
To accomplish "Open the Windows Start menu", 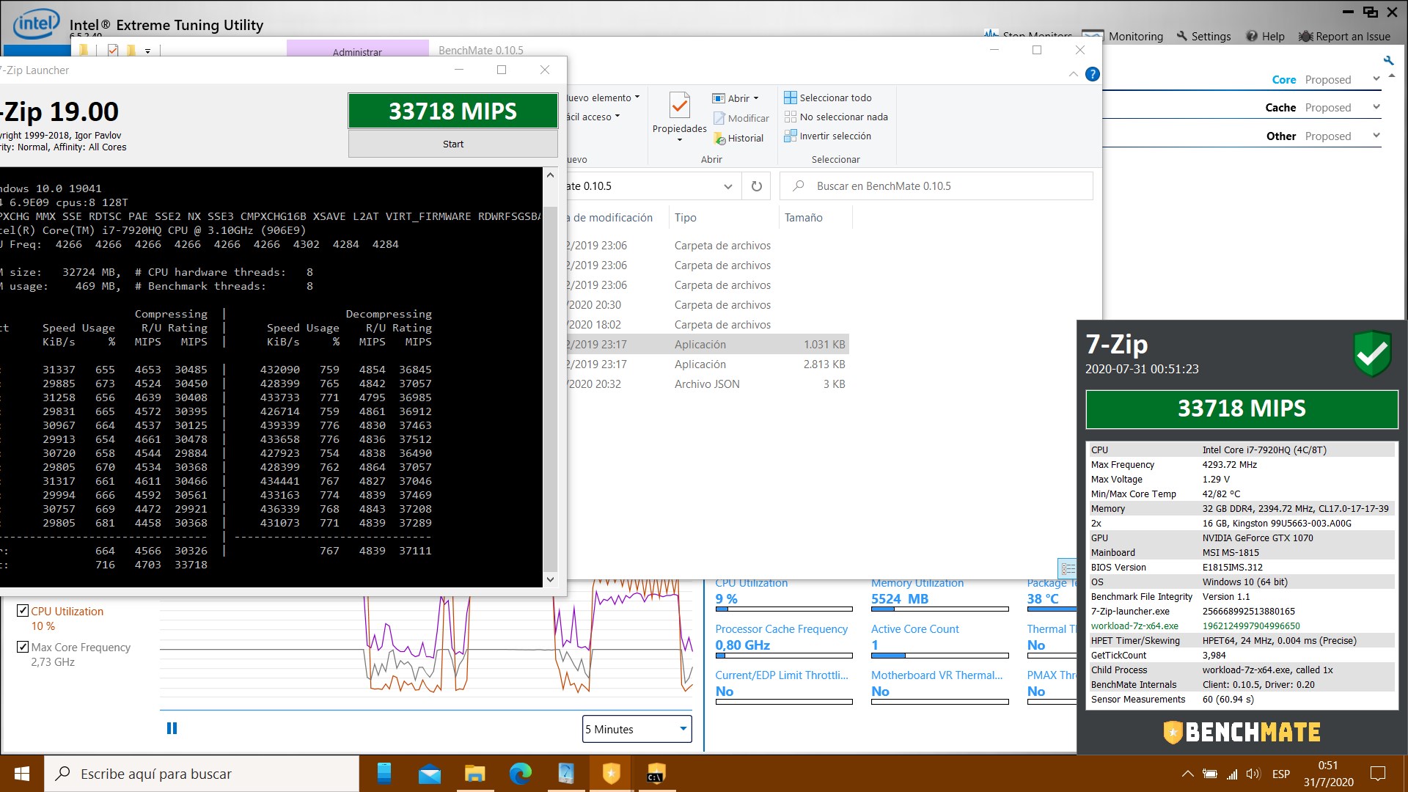I will [22, 774].
